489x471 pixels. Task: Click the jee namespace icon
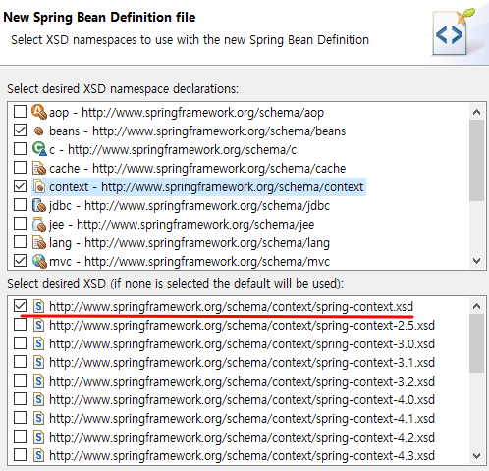[39, 224]
